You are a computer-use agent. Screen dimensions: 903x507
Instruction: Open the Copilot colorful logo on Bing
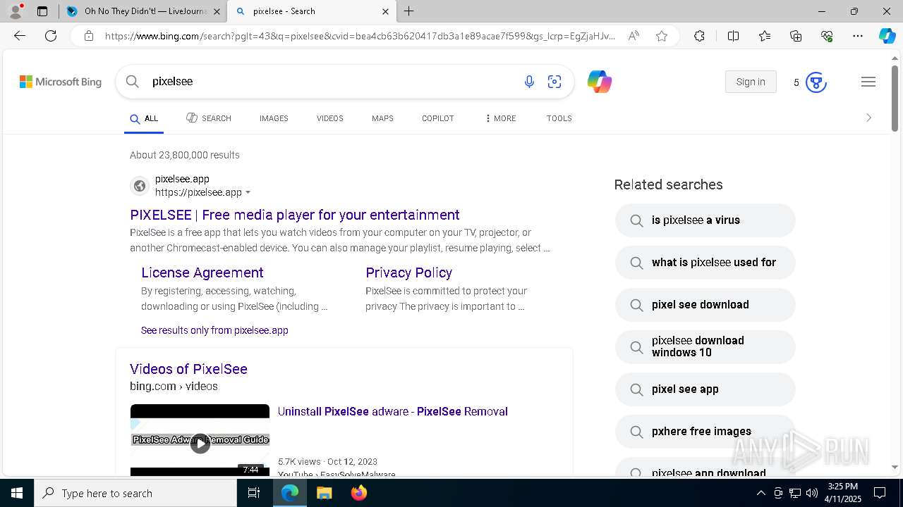coord(600,82)
